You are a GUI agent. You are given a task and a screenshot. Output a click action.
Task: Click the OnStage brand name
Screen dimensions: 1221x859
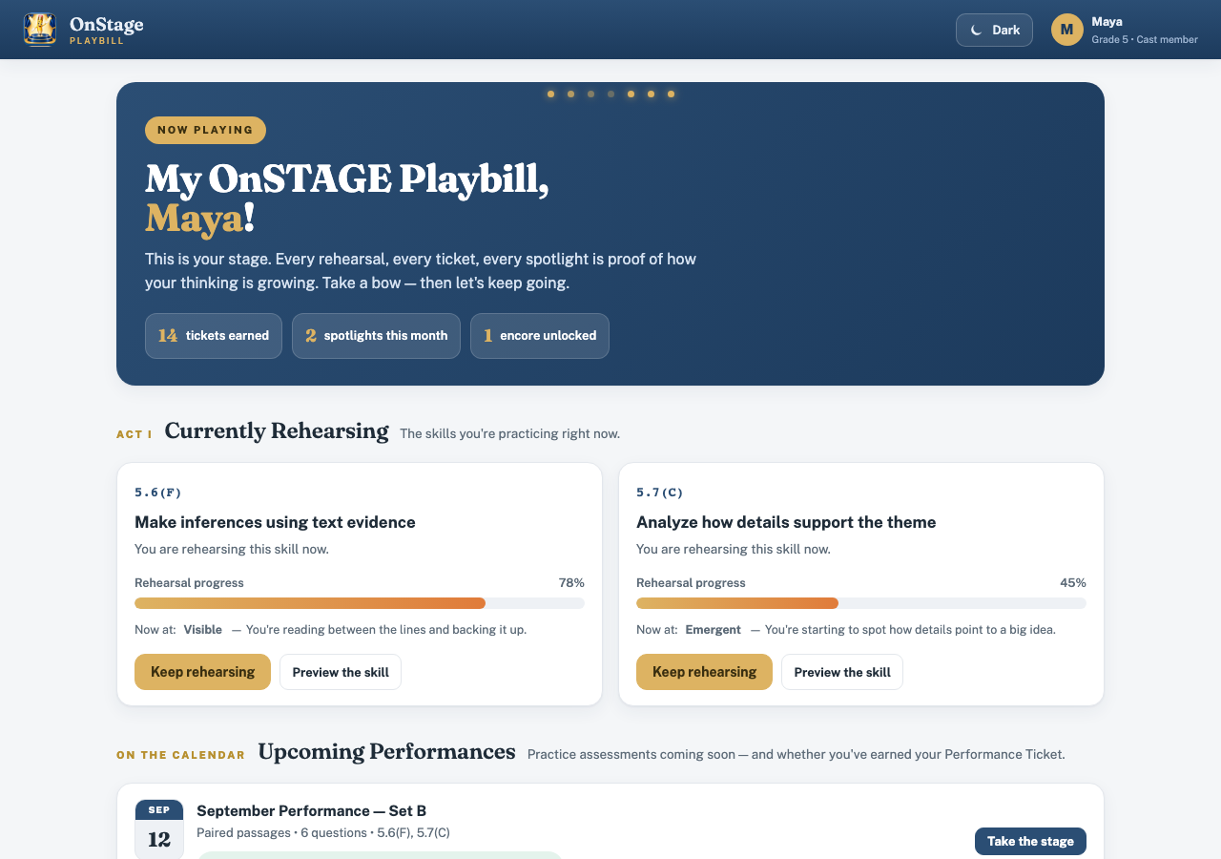(x=107, y=24)
